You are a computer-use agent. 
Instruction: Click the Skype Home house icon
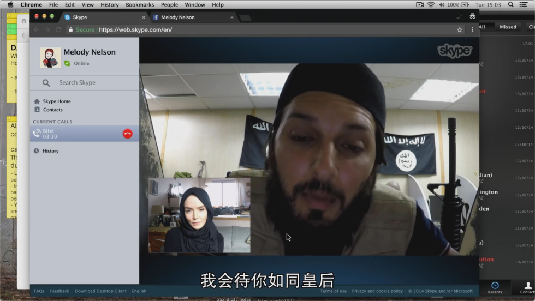(37, 101)
